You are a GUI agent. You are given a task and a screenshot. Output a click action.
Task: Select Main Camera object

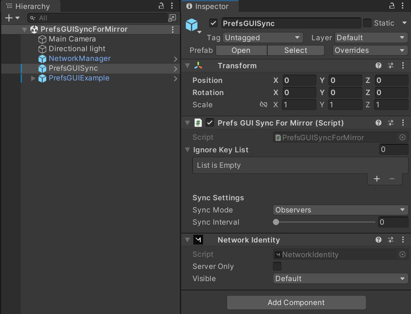(72, 39)
